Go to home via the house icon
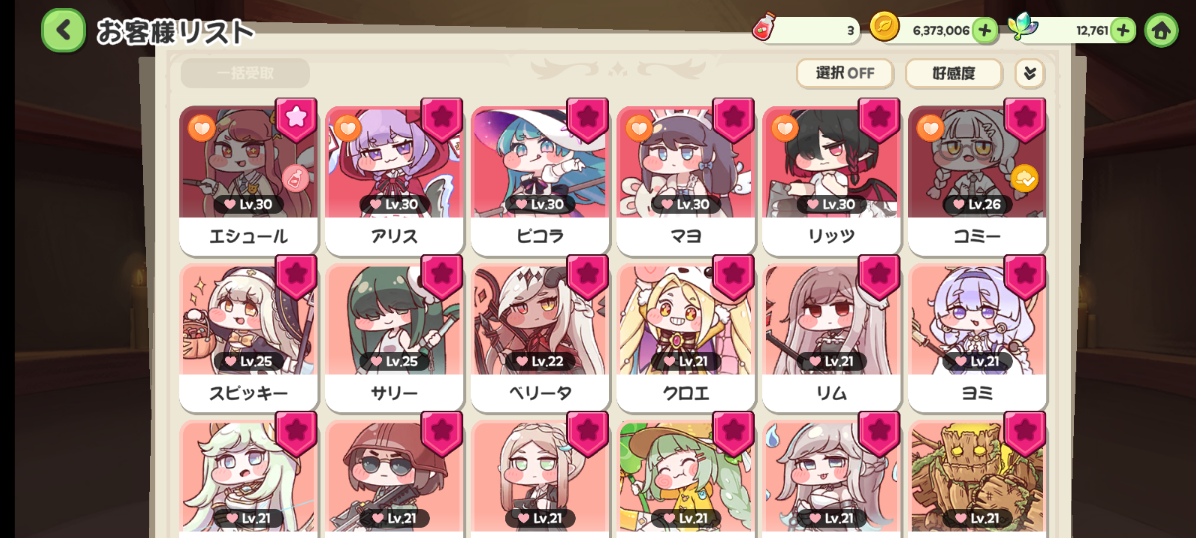This screenshot has width=1196, height=538. coord(1161,31)
